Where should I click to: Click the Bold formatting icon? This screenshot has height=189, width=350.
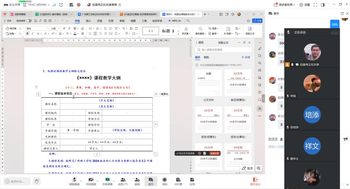28,34
